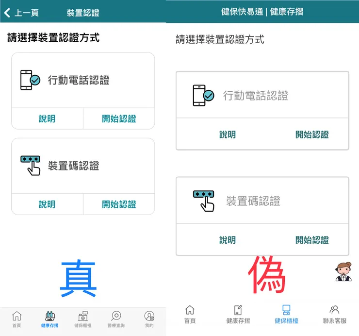Select 行動電話認證 label in right screen
The width and height of the screenshot is (359, 336).
click(x=256, y=95)
